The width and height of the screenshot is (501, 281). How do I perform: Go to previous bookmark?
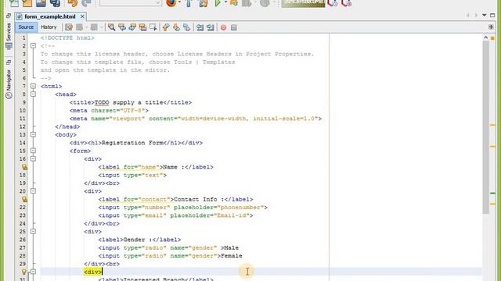point(165,27)
